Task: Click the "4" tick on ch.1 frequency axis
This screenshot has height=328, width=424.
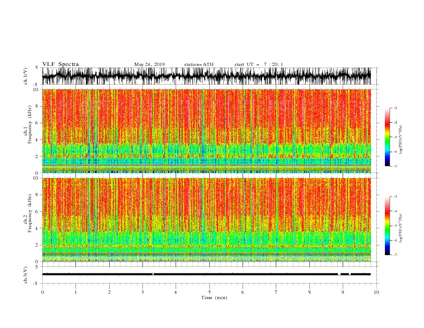Action: pyautogui.click(x=37, y=140)
